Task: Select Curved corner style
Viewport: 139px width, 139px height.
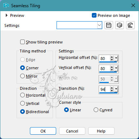Action: coord(96,110)
